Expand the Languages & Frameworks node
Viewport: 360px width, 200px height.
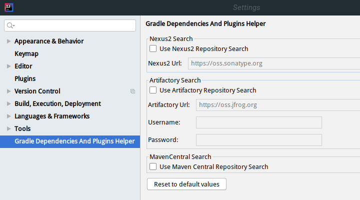coord(8,116)
